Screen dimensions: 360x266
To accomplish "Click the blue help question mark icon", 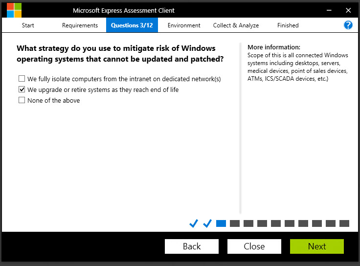I will pos(348,25).
